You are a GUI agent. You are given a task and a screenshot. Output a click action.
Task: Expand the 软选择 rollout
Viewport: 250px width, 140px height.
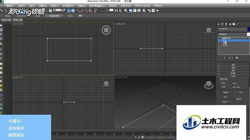click(233, 73)
